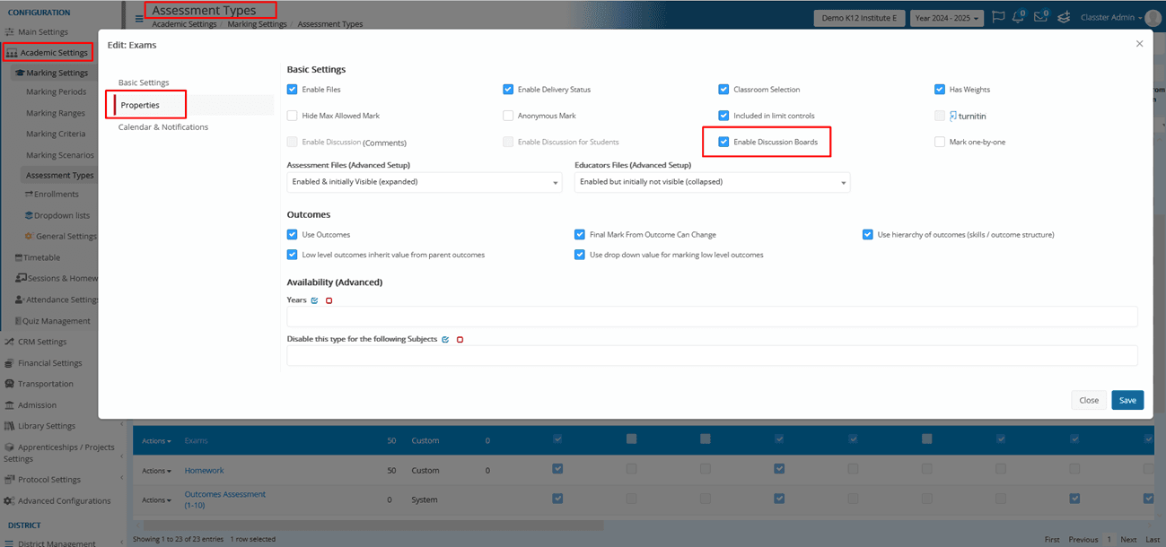Save the assessment type changes
The width and height of the screenshot is (1166, 547).
pos(1127,400)
